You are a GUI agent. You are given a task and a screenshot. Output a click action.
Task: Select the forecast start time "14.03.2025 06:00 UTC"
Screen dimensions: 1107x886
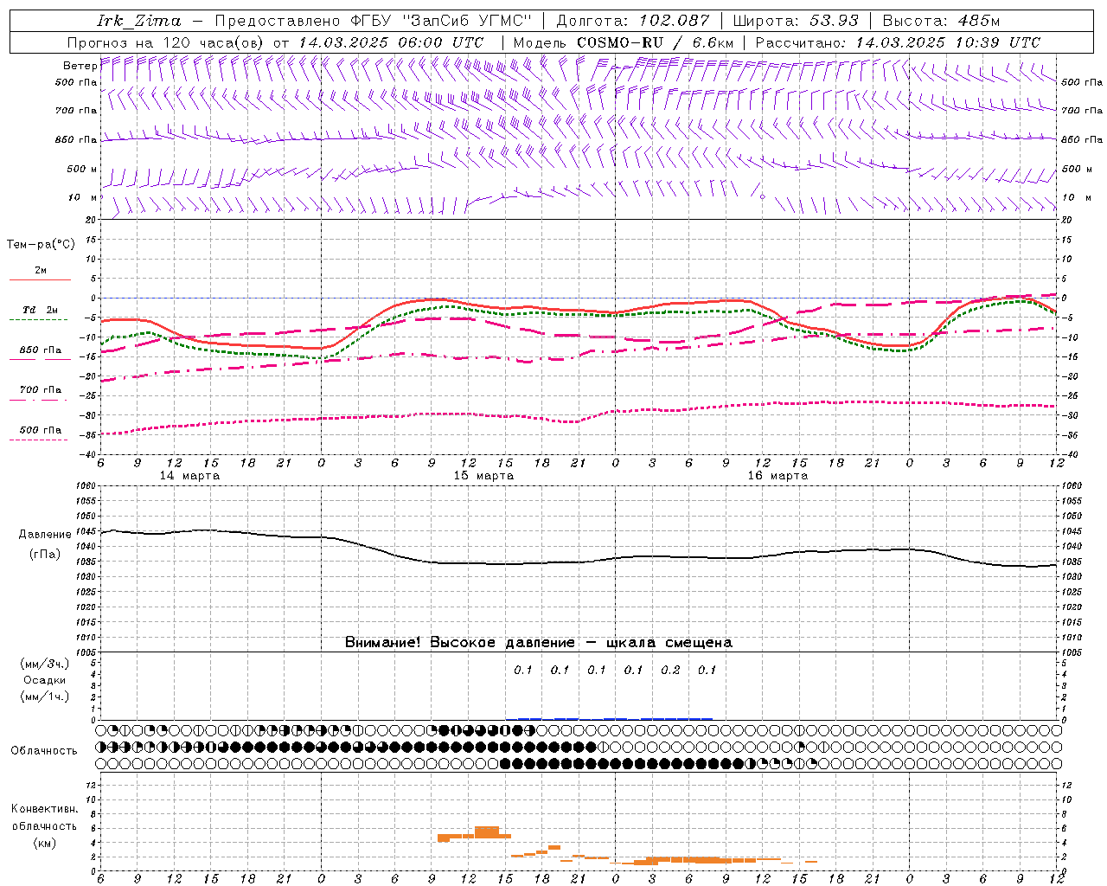coord(391,42)
